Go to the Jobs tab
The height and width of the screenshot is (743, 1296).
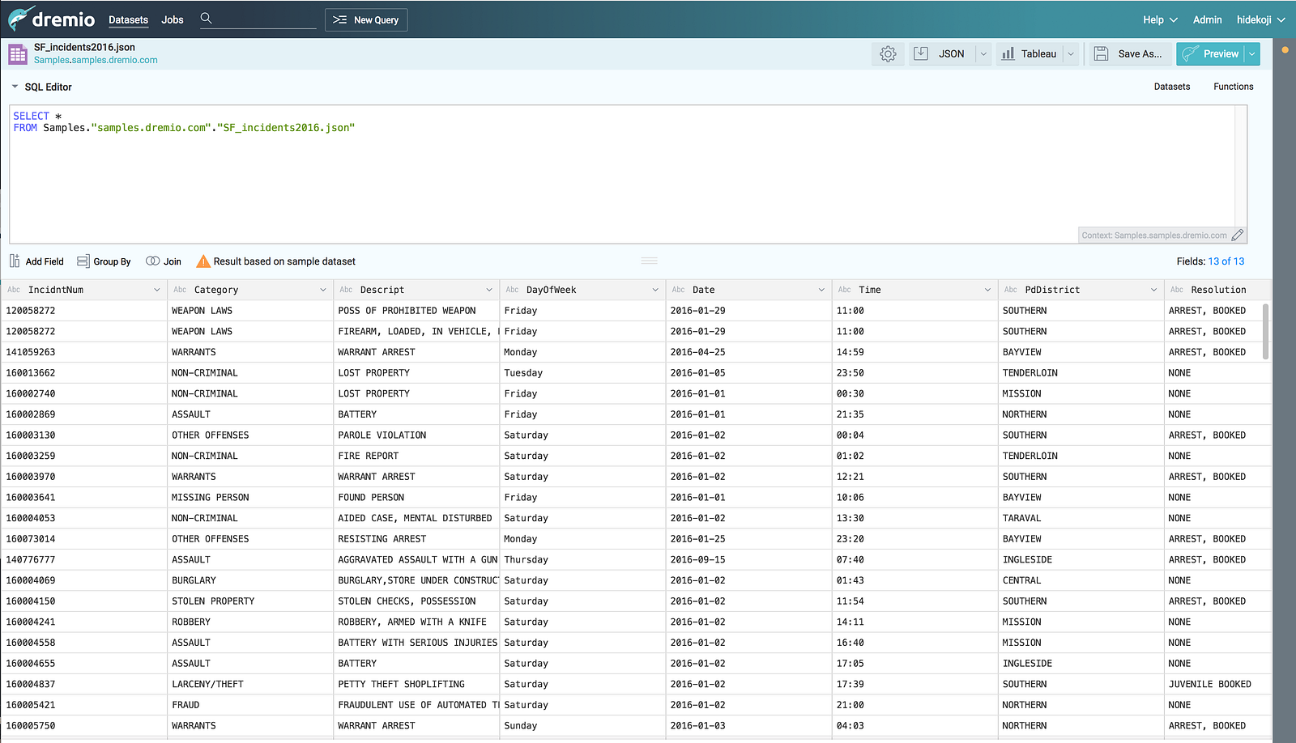pos(173,19)
